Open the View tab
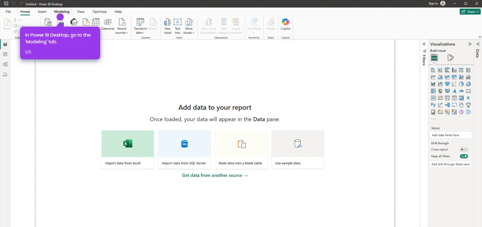This screenshot has width=482, height=227. click(81, 12)
